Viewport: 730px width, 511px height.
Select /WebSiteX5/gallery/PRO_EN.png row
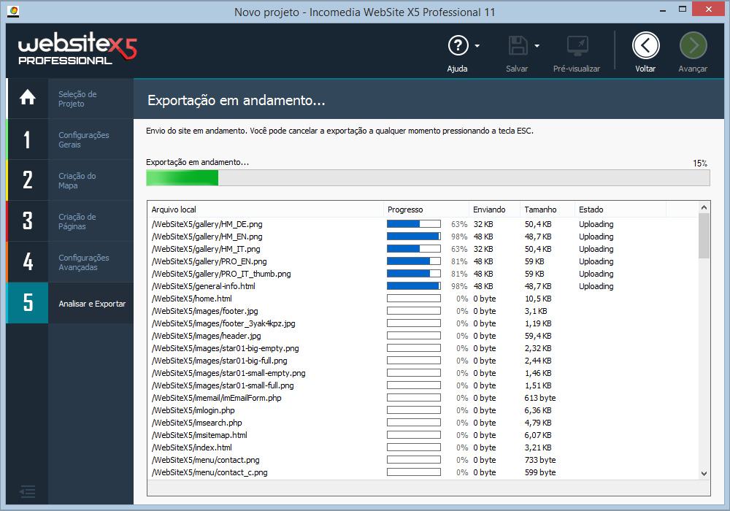click(423, 261)
